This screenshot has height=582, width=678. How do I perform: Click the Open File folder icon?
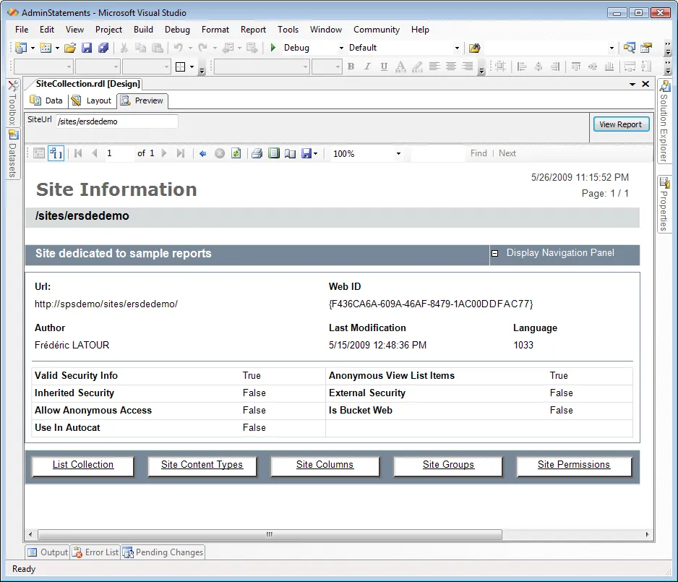point(70,48)
